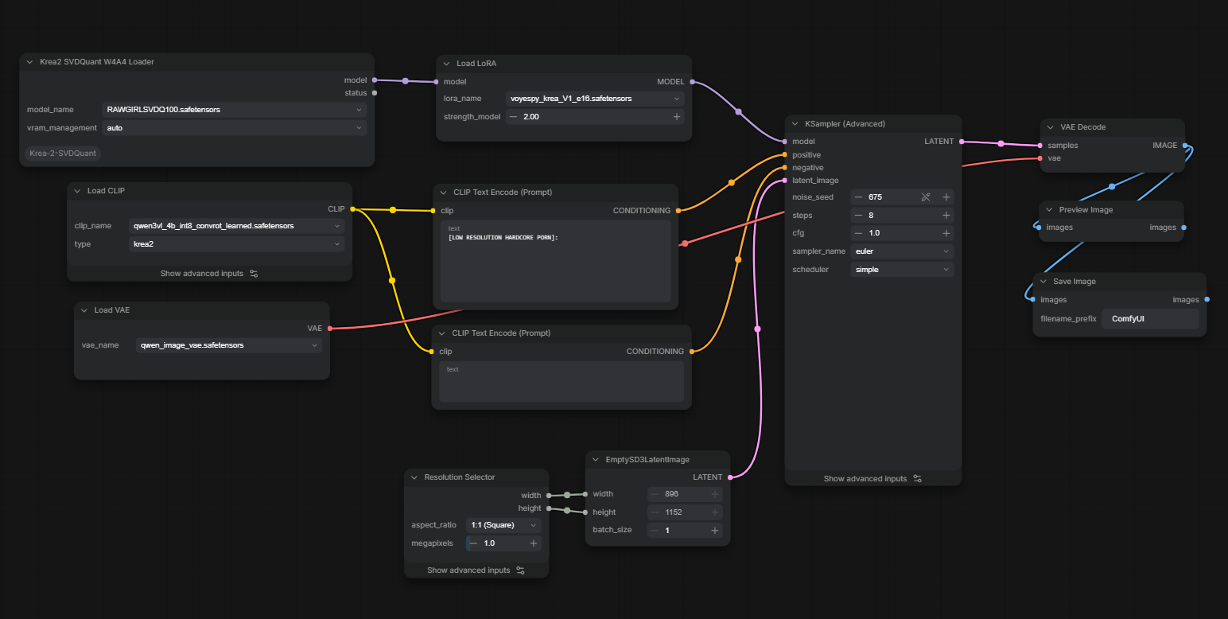Click the empty negative prompt text box
Screen dimensions: 1228x619
(562, 382)
